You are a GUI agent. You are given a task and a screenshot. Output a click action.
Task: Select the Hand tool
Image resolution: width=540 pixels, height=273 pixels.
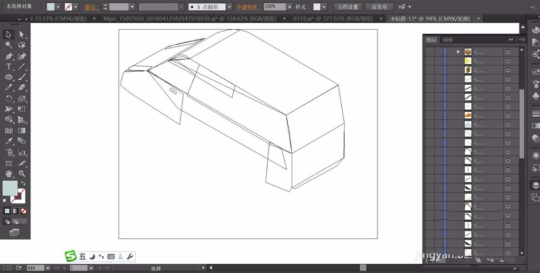tap(9, 174)
